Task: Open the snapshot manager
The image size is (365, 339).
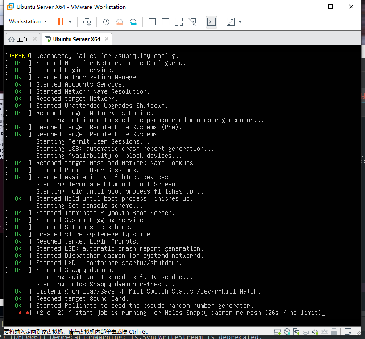Action: (x=133, y=22)
